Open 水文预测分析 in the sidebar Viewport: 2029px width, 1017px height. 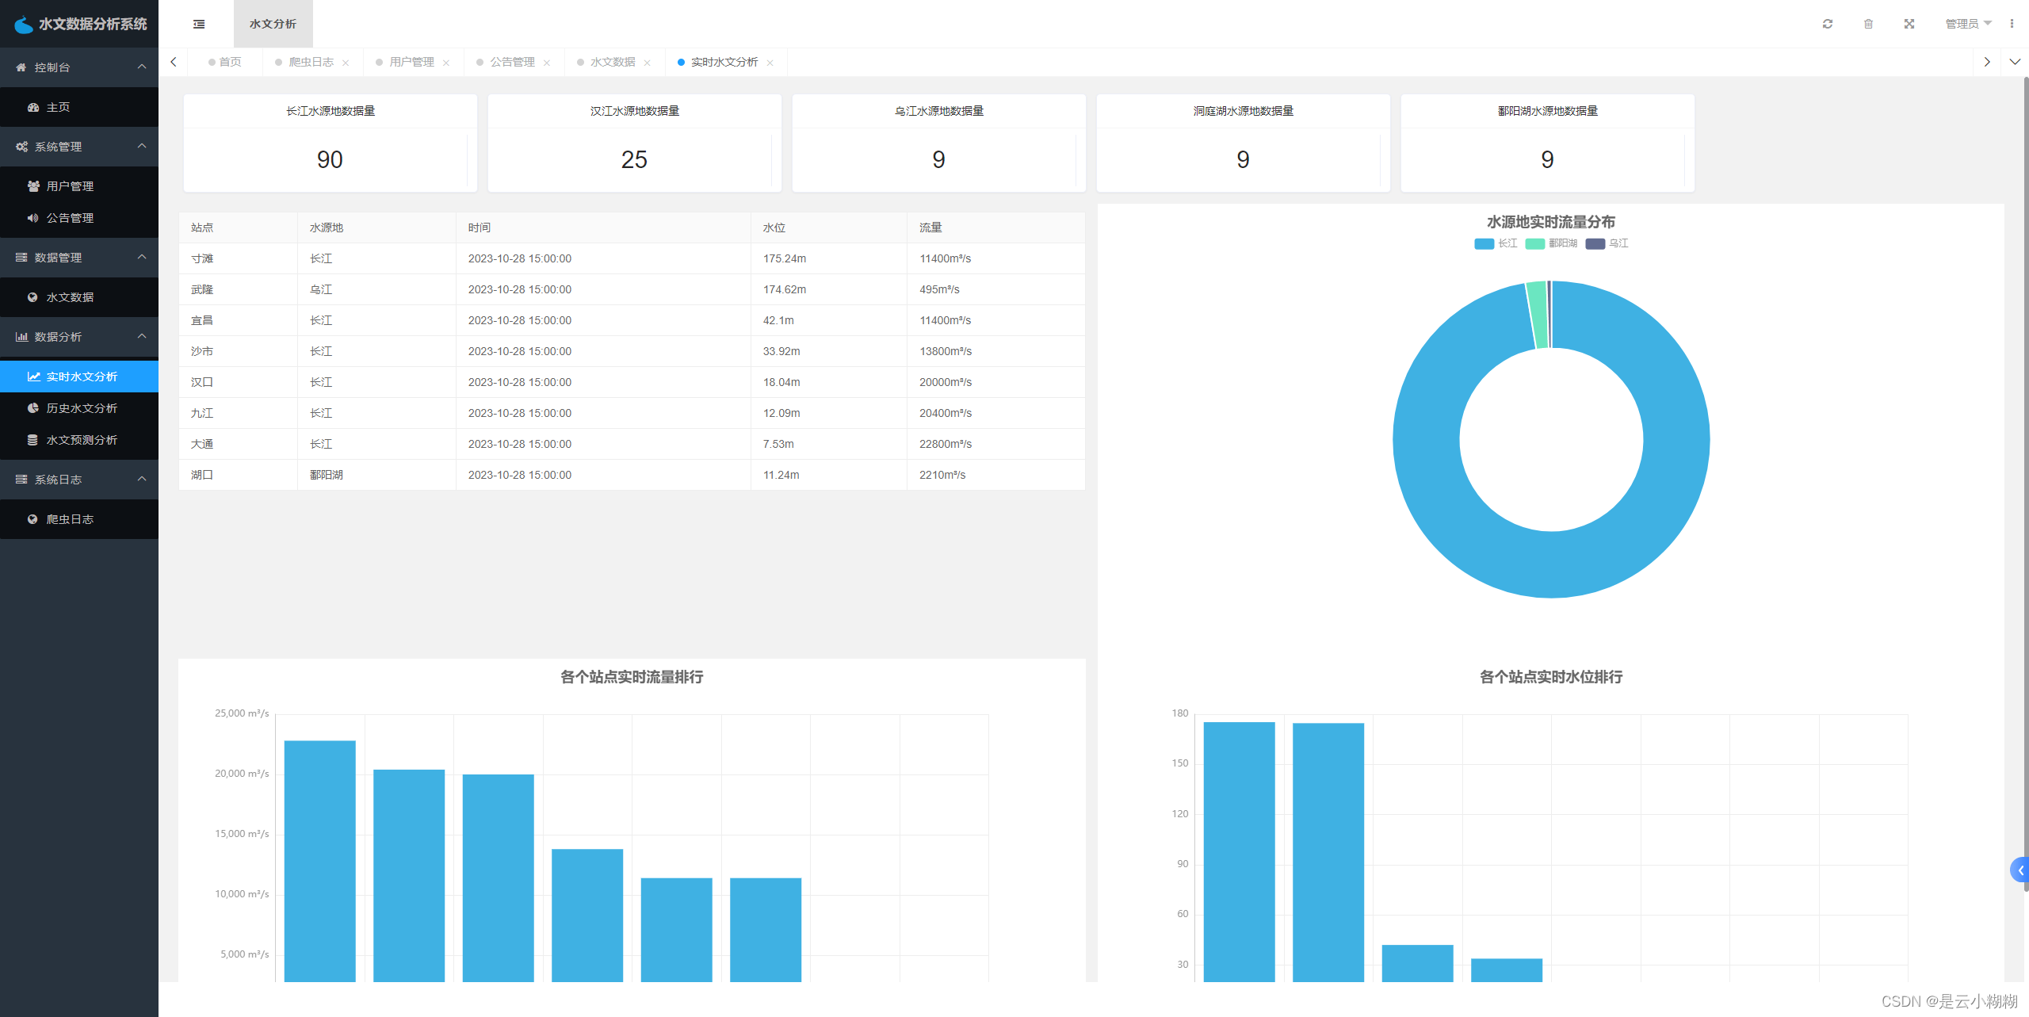(82, 440)
